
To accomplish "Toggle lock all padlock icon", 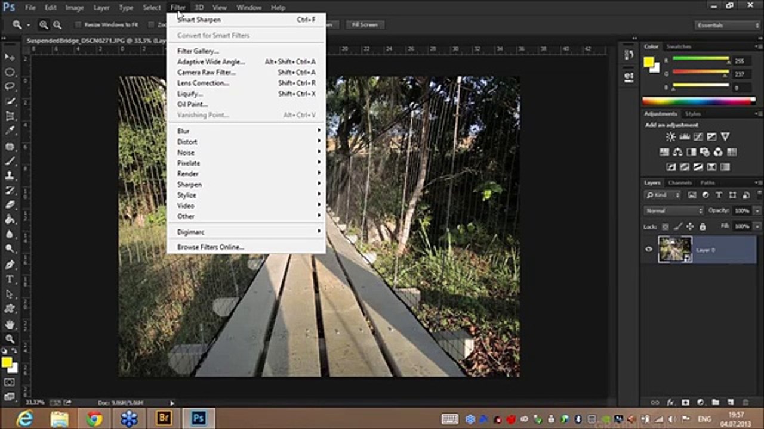I will pyautogui.click(x=703, y=227).
